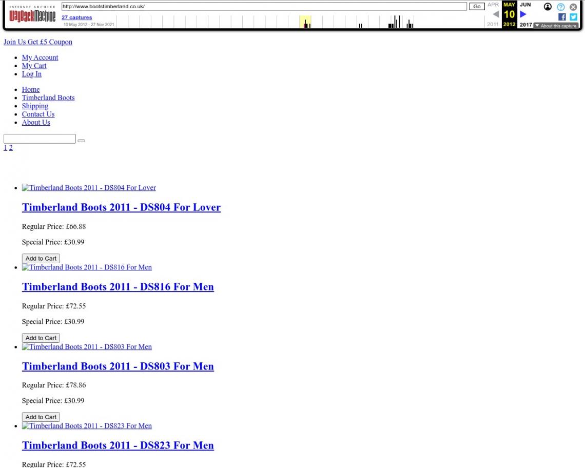Image resolution: width=585 pixels, height=468 pixels.
Task: Add DS804 For Lover to cart
Action: click(x=41, y=258)
